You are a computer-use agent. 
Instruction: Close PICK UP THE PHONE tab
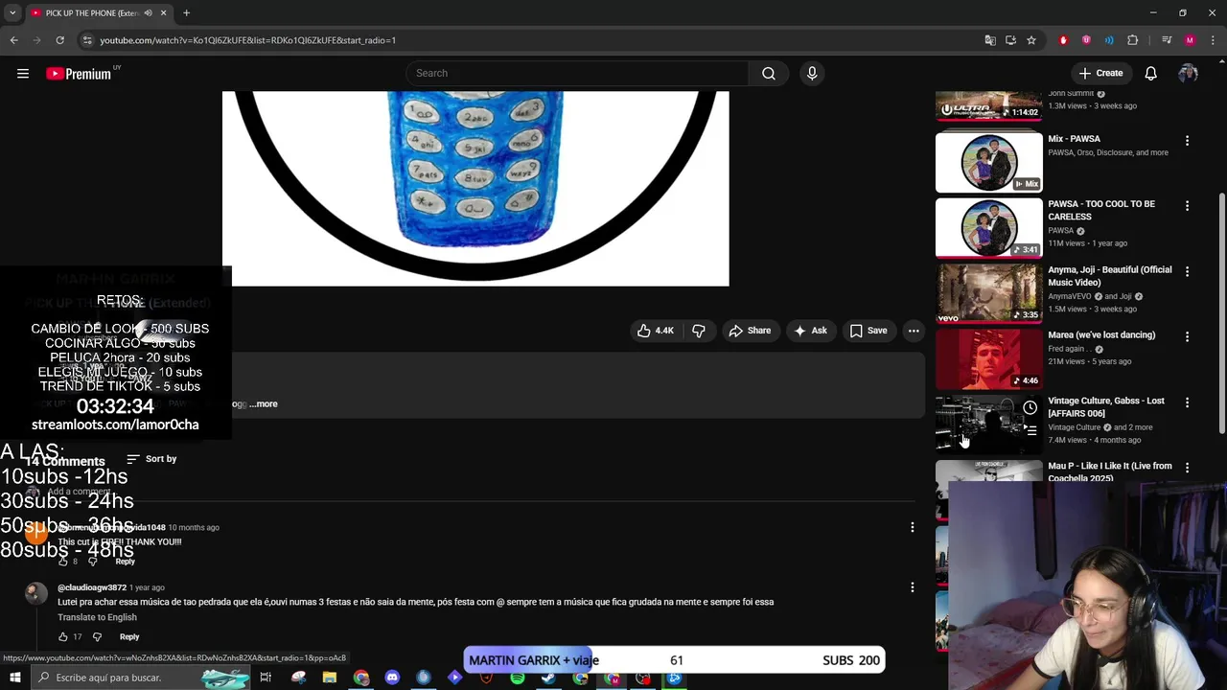pyautogui.click(x=163, y=13)
